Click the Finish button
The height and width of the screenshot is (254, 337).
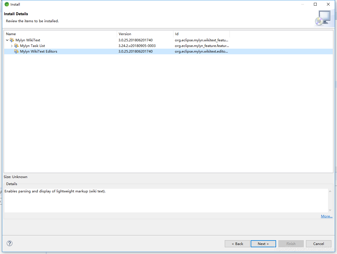(x=291, y=244)
